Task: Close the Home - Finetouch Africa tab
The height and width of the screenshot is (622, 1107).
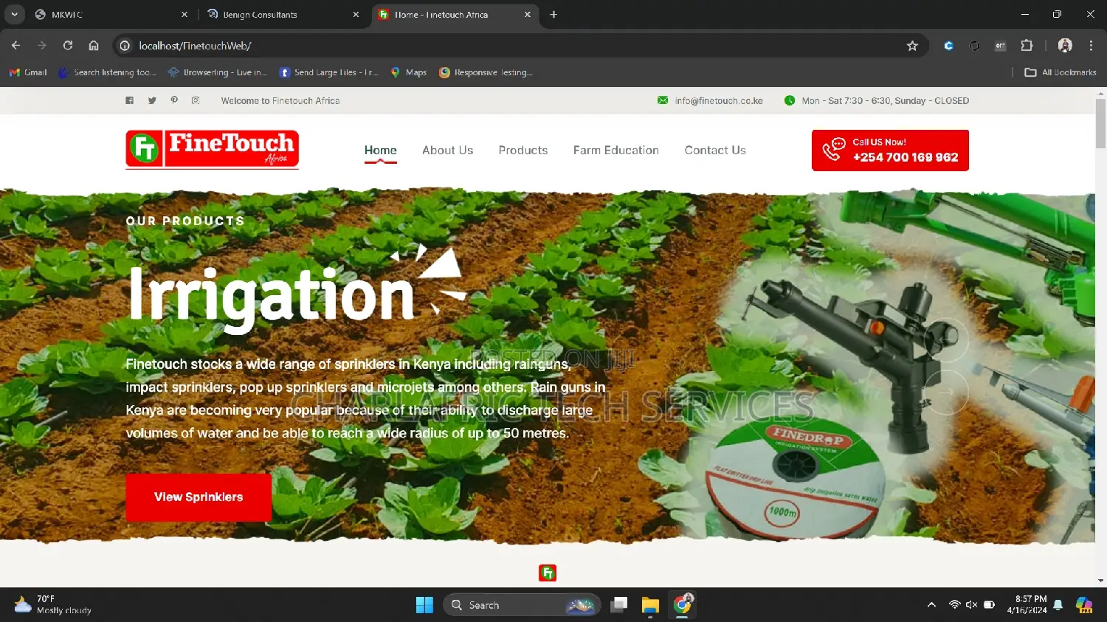Action: click(x=528, y=15)
